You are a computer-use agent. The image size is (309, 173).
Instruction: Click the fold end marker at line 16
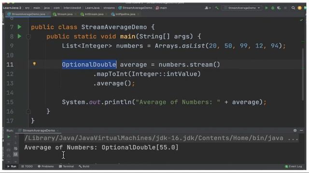pos(28,111)
